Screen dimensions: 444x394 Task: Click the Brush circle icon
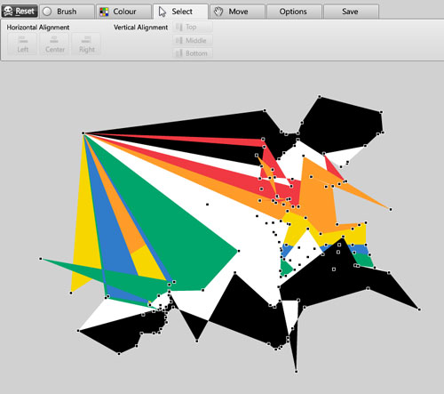pos(47,12)
